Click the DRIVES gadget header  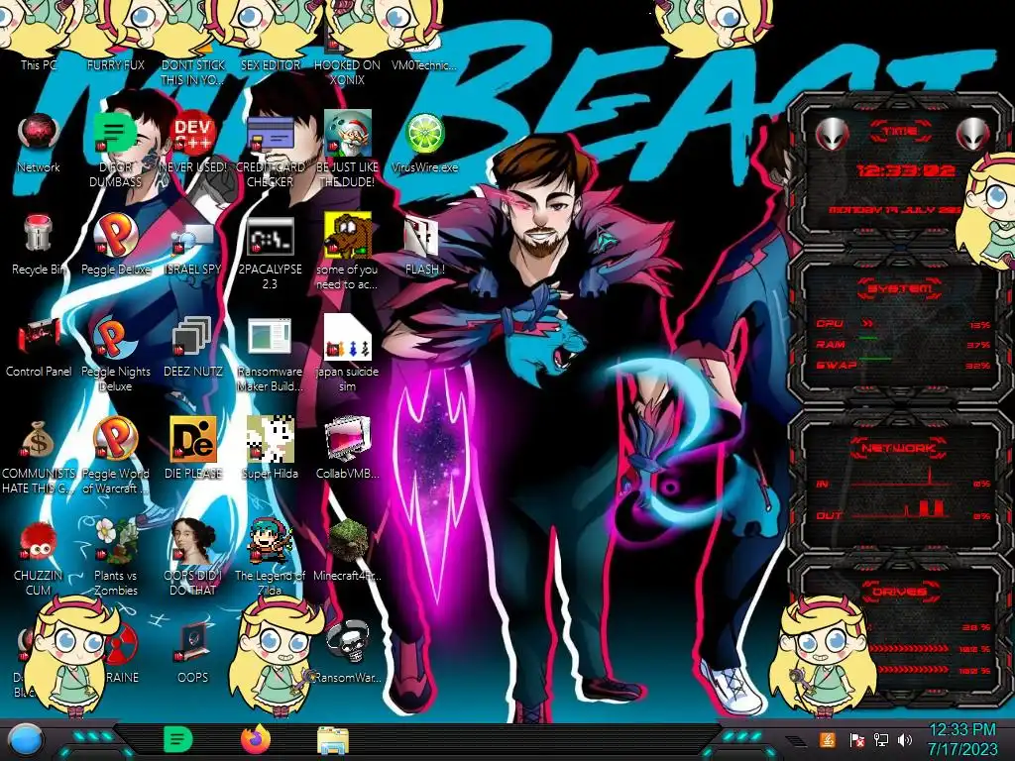coord(899,592)
